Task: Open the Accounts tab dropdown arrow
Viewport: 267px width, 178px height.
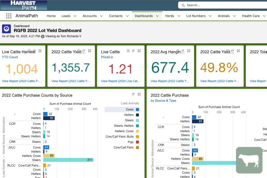Action: (x=101, y=16)
